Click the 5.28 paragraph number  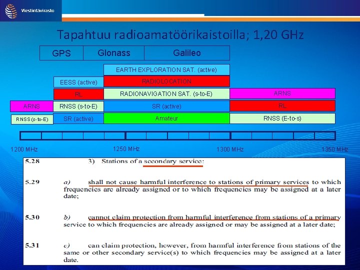(32, 161)
